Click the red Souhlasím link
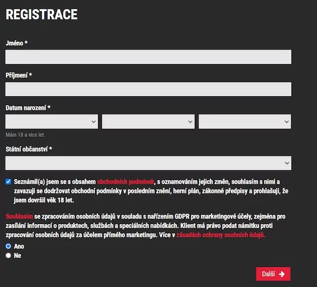This screenshot has width=317, height=287. click(x=19, y=217)
